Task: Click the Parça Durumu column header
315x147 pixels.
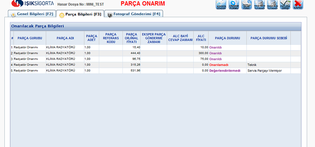Action: click(x=228, y=38)
